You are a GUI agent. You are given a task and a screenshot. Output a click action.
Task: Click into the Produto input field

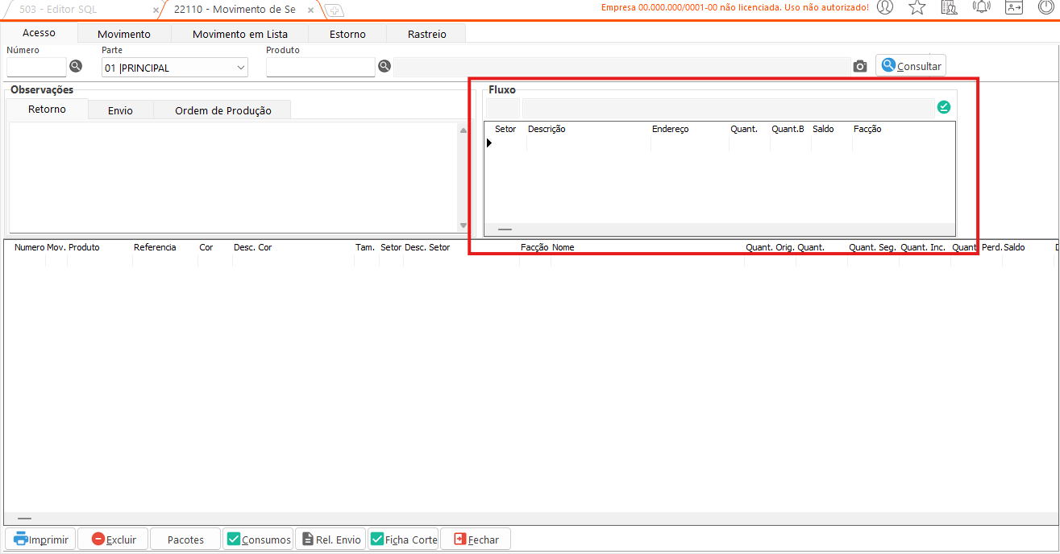[x=320, y=68]
